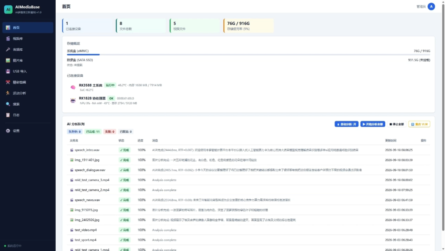Select the 已完成: 11 filter chip
445x251 pixels.
click(x=93, y=132)
